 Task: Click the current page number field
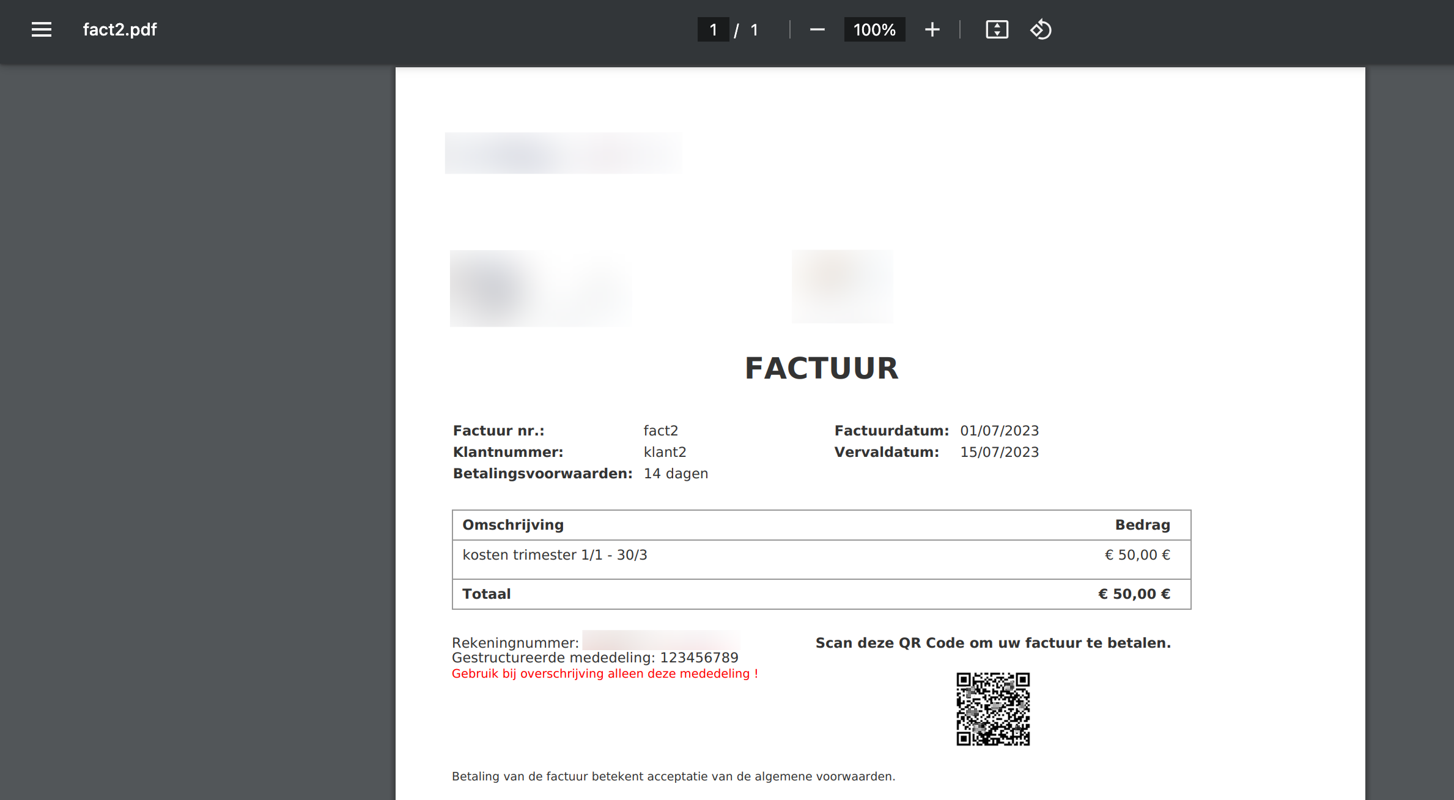pyautogui.click(x=713, y=29)
